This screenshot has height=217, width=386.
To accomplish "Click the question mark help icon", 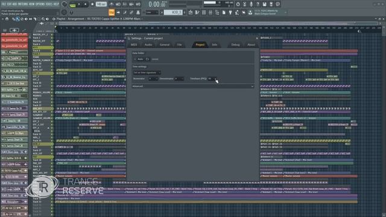I will coord(258,4).
